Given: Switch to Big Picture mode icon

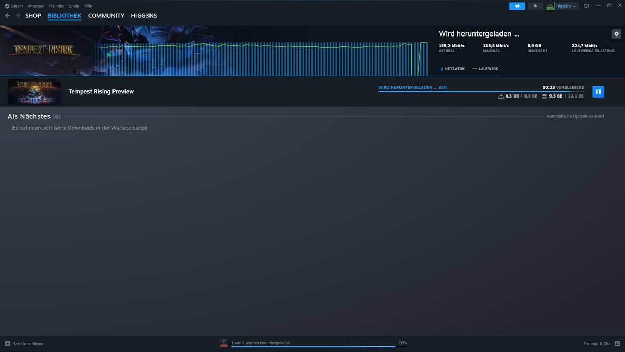Looking at the screenshot, I should 586,6.
